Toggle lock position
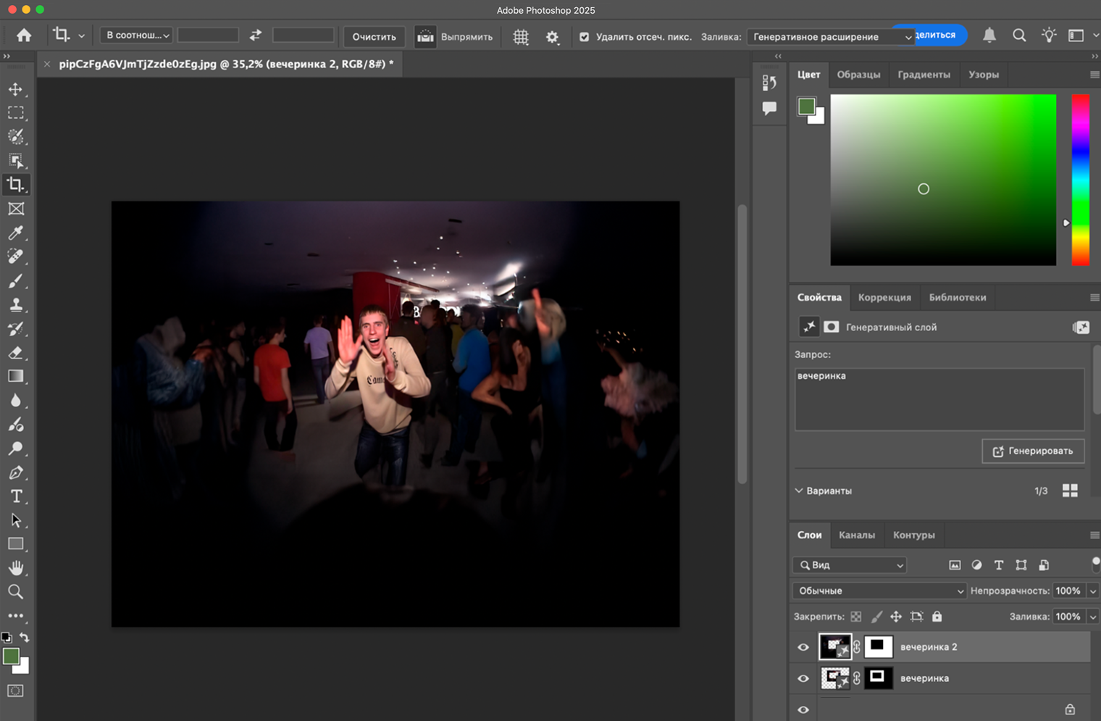Screen dimensions: 1101x721 [896, 617]
